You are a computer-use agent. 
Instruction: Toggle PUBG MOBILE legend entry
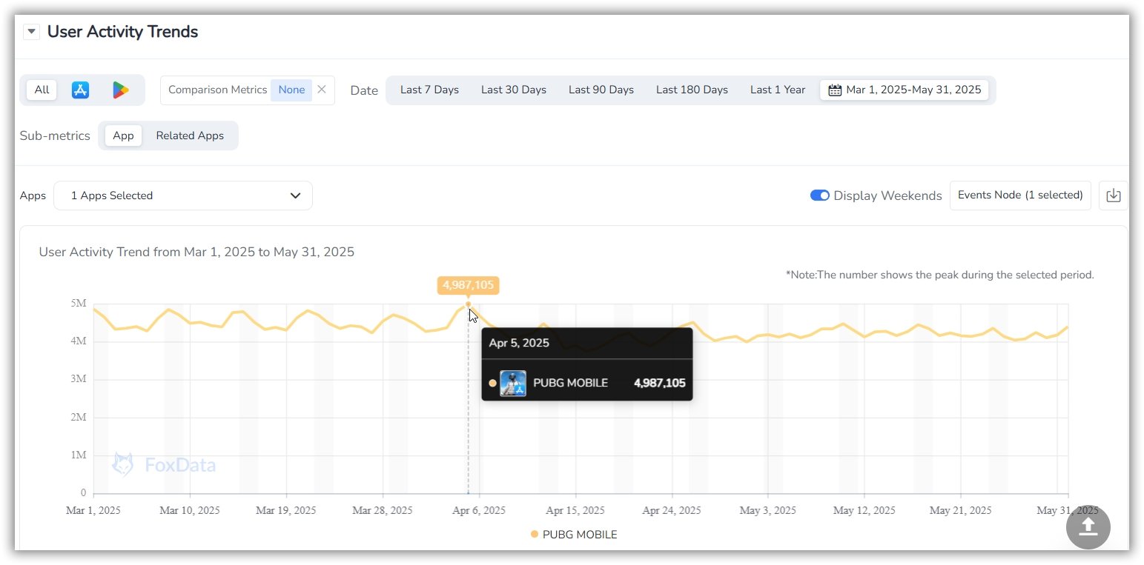pos(574,535)
